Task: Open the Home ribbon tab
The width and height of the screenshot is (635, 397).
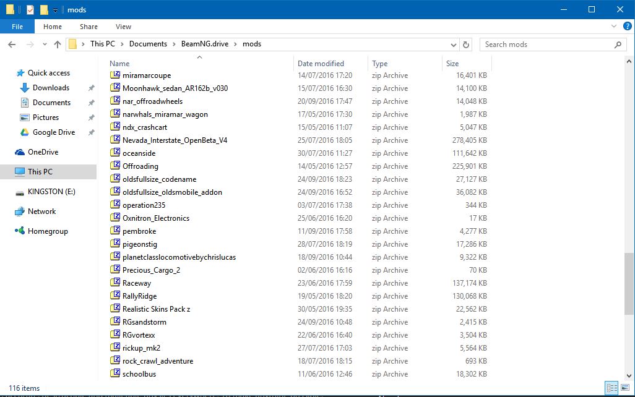Action: click(x=53, y=27)
